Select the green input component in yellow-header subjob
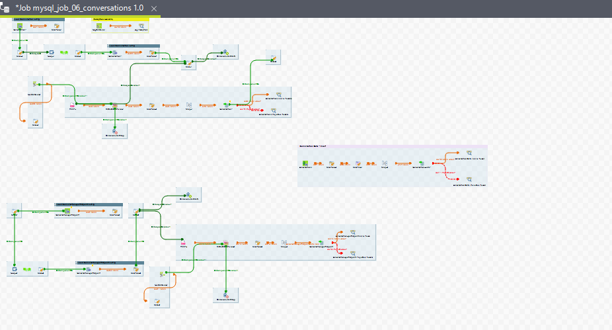Viewport: 612px width, 330px height. point(99,26)
